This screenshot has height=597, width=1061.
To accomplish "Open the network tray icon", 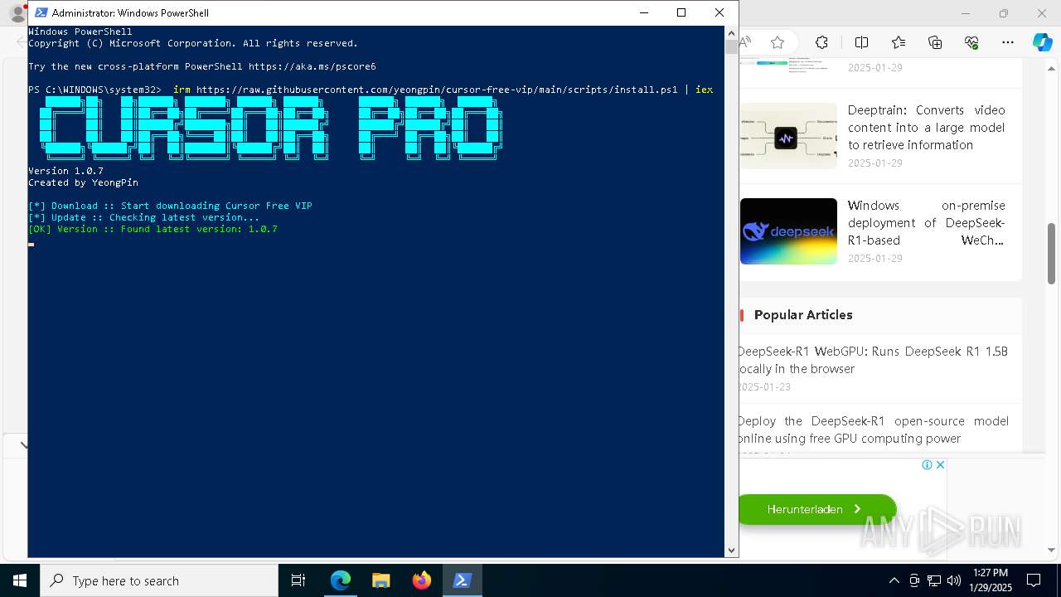I will 934,580.
